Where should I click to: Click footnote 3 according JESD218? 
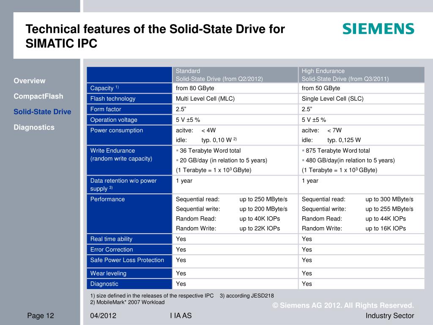247,296
